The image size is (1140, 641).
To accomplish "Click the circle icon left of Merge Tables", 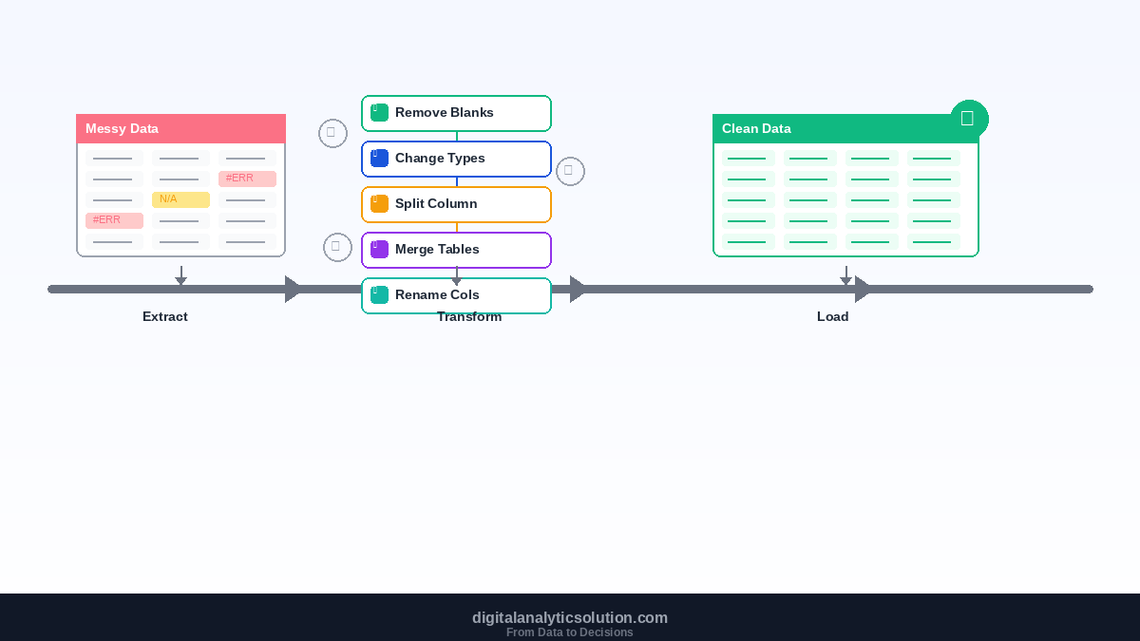I will (337, 247).
